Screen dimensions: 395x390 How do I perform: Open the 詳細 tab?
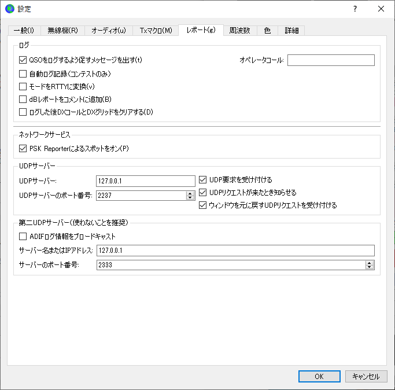pyautogui.click(x=291, y=31)
